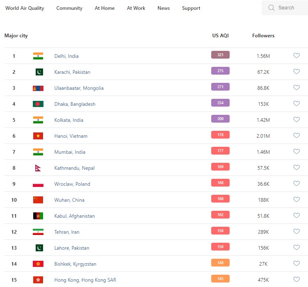Click the Nepal flag icon
Image resolution: width=308 pixels, height=287 pixels.
tap(38, 168)
